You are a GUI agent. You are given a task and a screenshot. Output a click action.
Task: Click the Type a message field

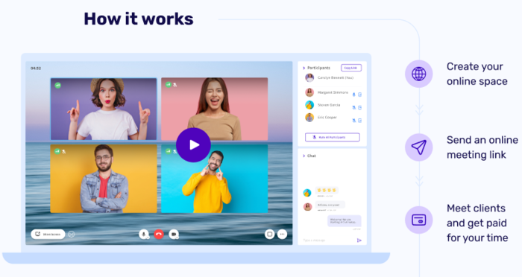(328, 240)
